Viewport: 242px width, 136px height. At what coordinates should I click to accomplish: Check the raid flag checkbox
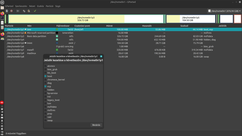pyautogui.click(x=45, y=117)
